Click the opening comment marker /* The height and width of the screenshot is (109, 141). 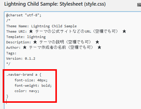(x=8, y=20)
